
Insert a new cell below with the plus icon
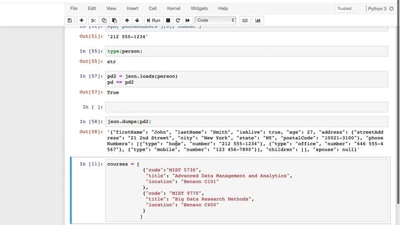click(81, 21)
